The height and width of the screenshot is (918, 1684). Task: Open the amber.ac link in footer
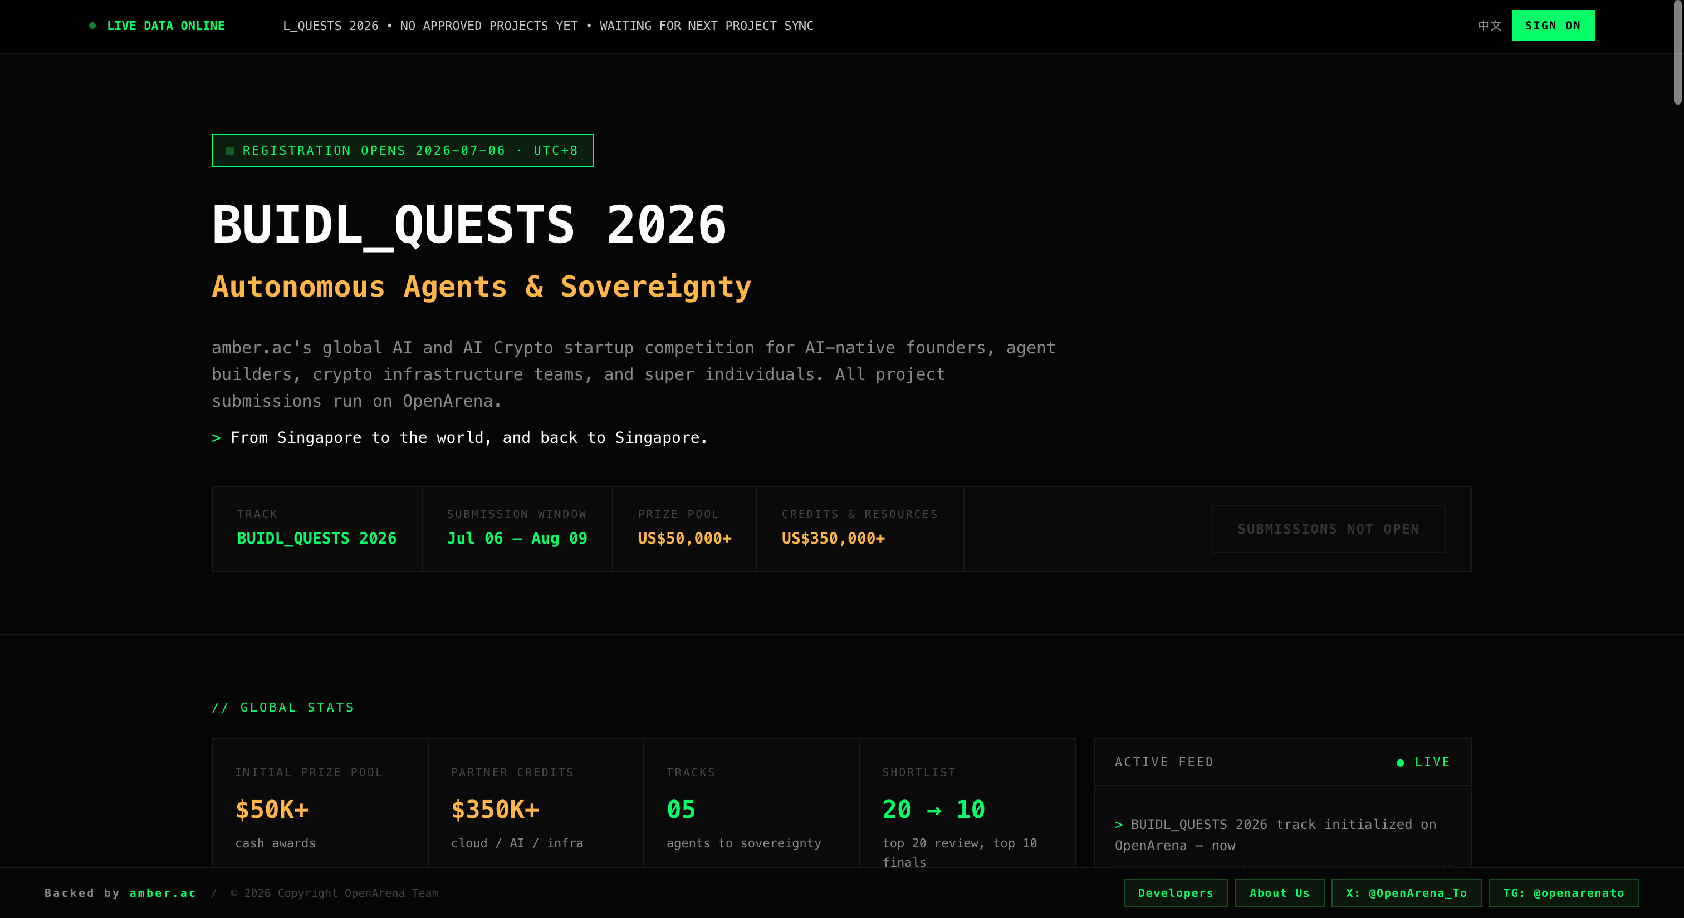click(x=163, y=892)
